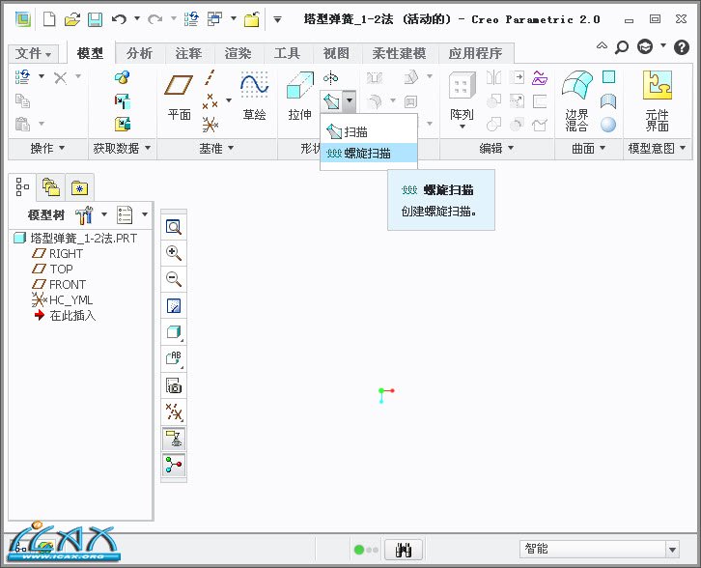Screen dimensions: 701x568
Task: Open Help question mark icon
Action: pos(682,47)
